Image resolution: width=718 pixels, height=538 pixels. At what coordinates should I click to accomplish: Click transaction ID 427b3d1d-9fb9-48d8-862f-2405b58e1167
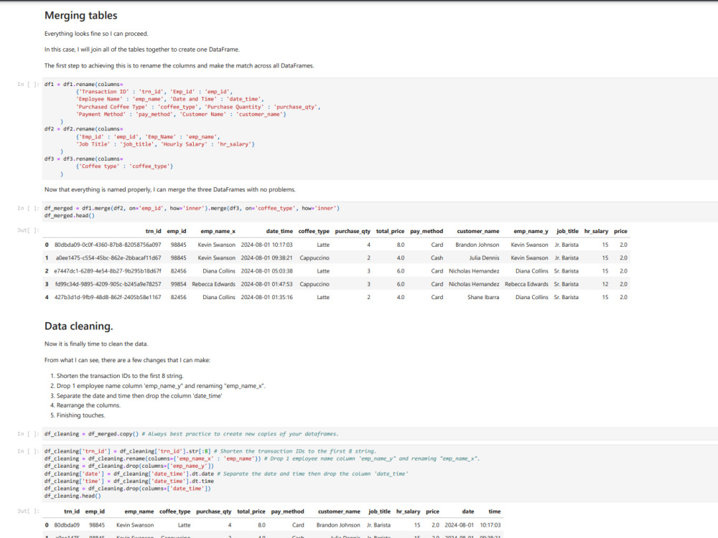tap(108, 298)
